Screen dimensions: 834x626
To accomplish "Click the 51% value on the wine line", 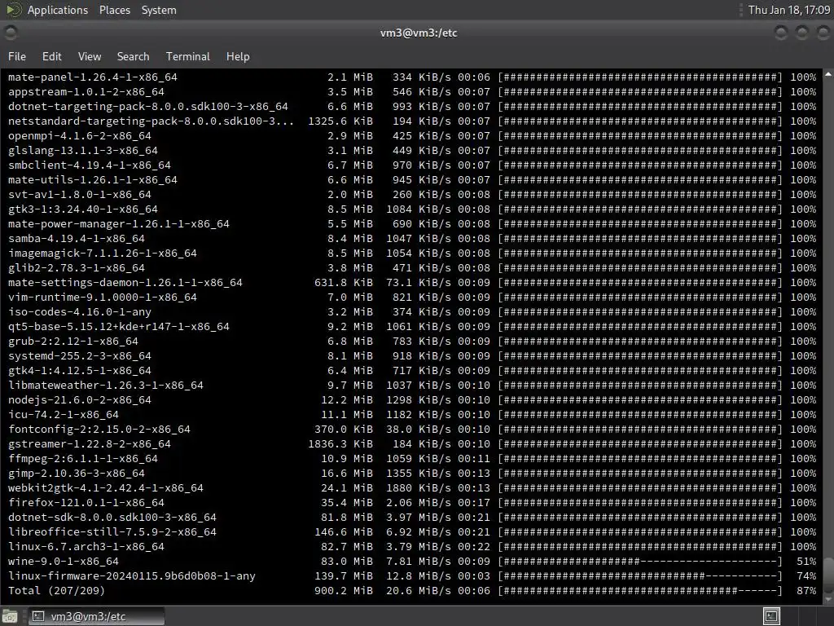I will [806, 561].
